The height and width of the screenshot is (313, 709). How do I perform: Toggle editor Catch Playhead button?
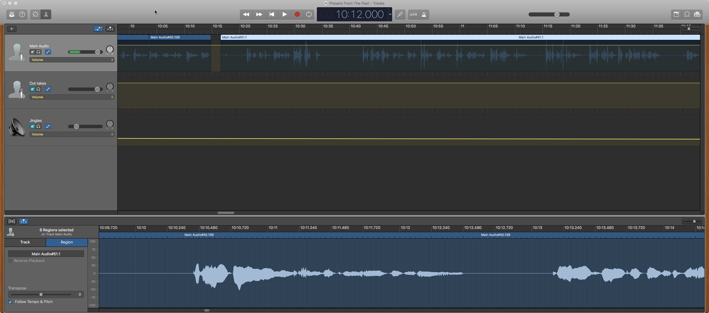click(23, 221)
